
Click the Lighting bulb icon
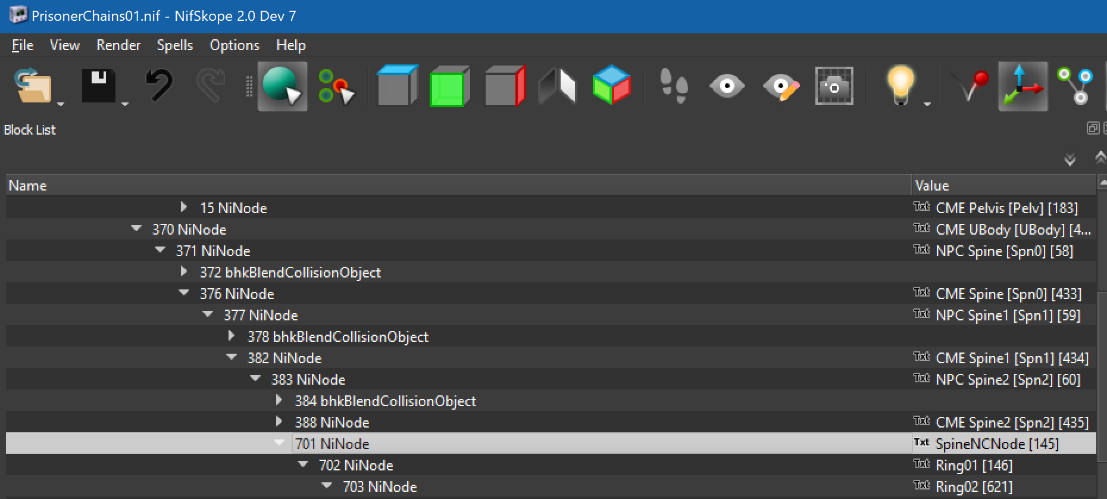point(900,85)
